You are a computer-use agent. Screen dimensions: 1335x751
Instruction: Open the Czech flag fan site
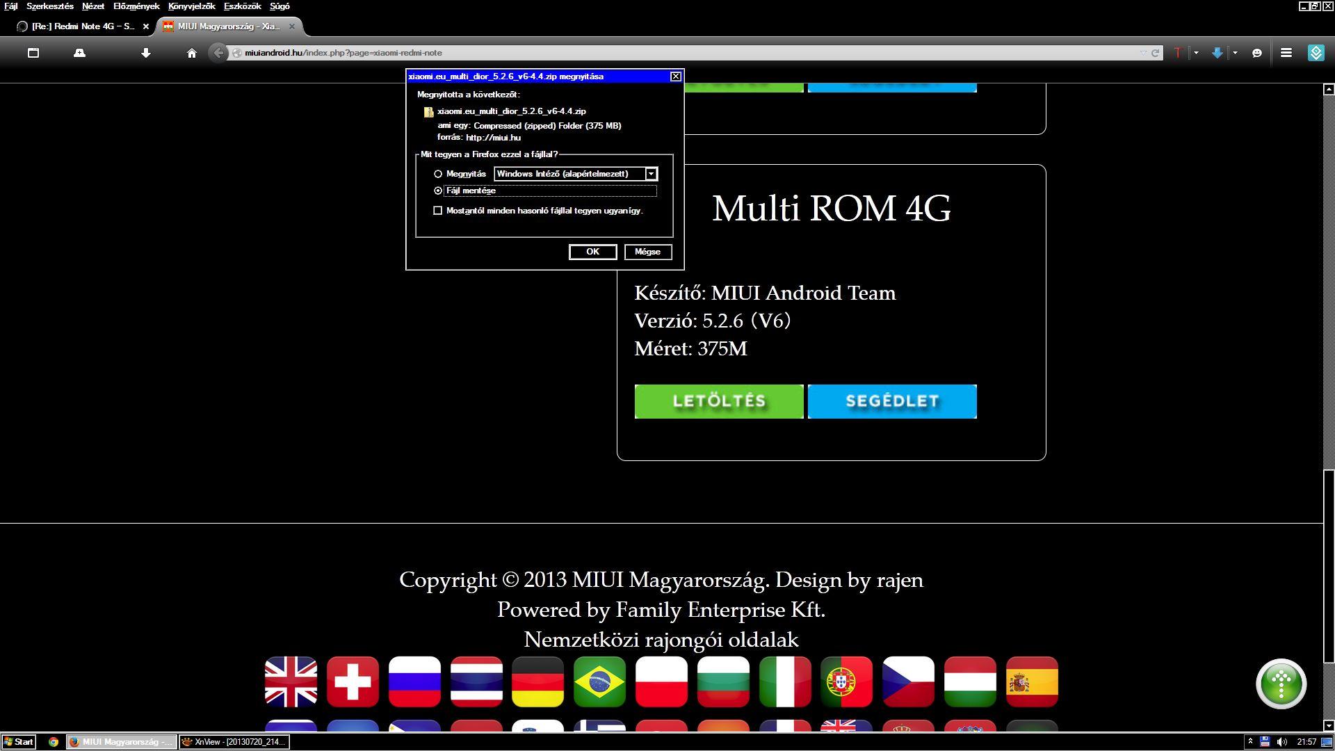pyautogui.click(x=909, y=681)
